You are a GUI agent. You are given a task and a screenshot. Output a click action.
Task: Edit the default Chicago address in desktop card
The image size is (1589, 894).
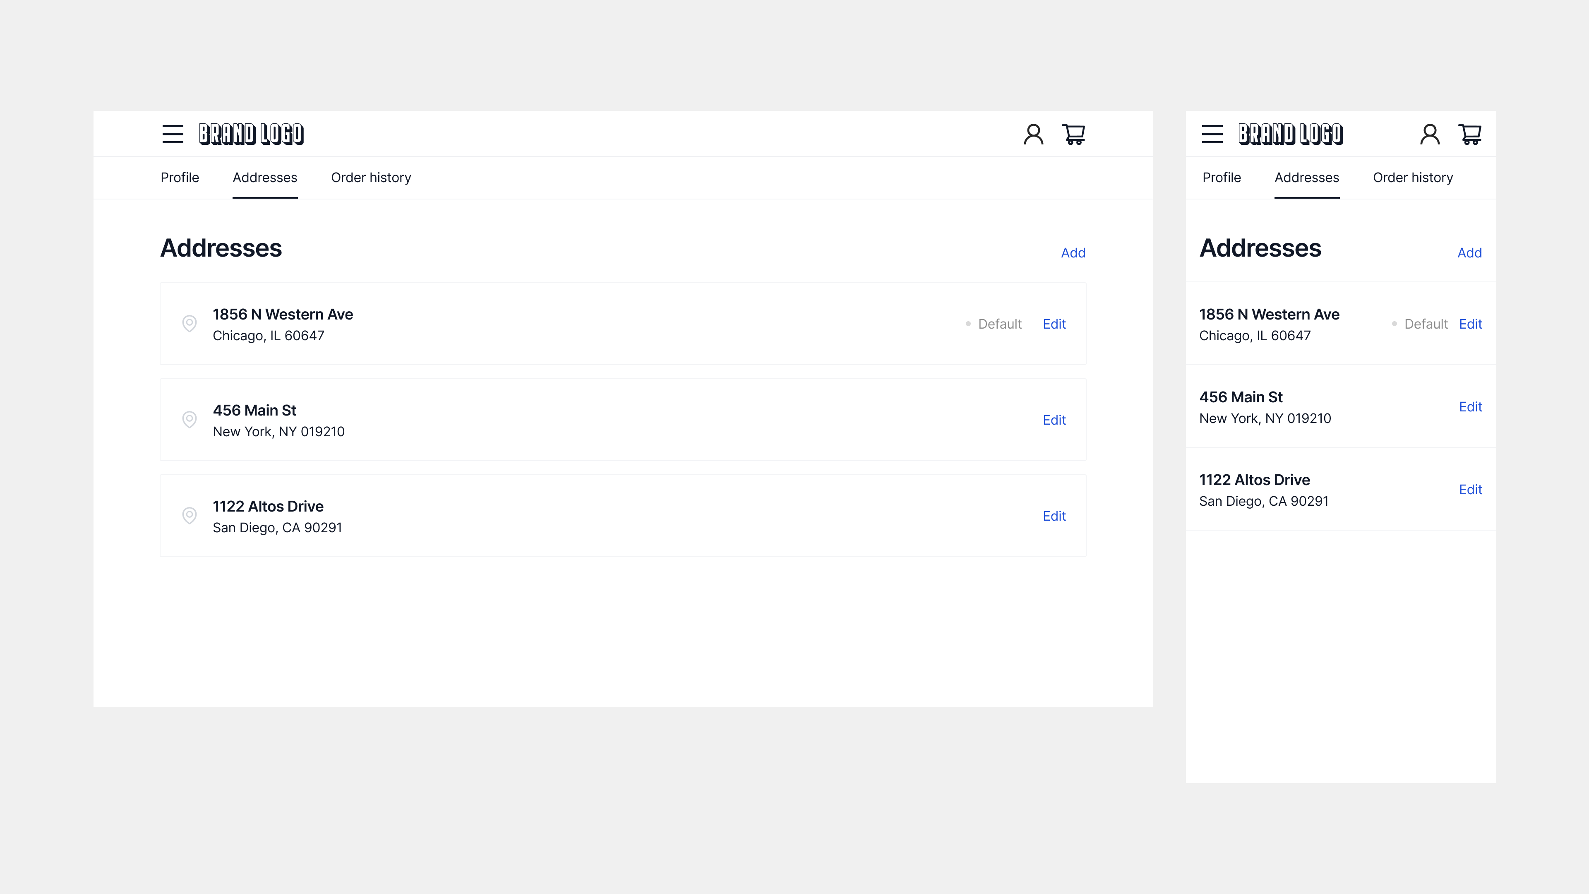[x=1054, y=324]
